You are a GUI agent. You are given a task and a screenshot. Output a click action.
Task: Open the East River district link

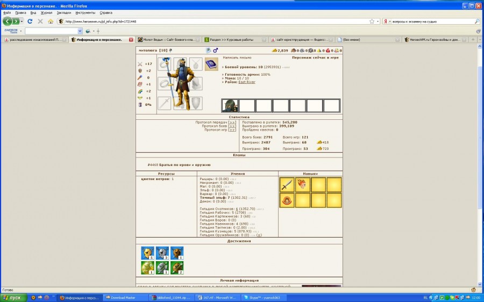click(247, 82)
